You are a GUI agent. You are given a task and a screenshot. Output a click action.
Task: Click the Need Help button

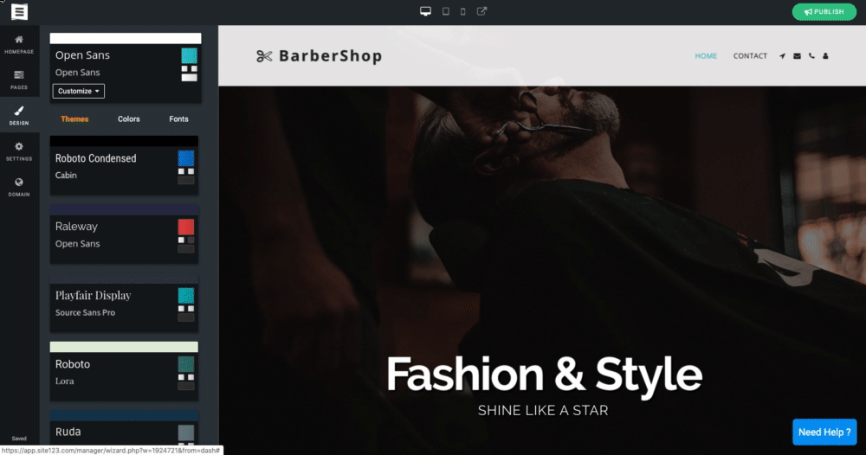pos(824,432)
